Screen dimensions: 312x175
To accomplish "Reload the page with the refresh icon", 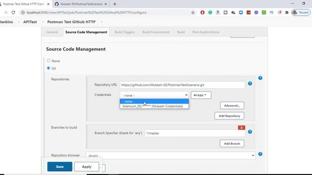I will coord(13,13).
